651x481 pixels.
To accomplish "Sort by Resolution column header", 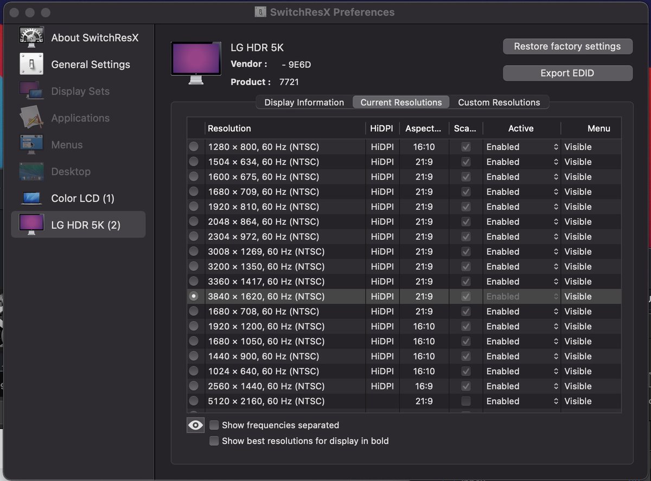I will pos(286,129).
